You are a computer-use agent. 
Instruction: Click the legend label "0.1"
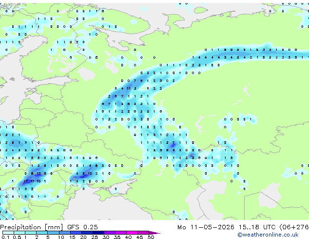click(x=5, y=237)
